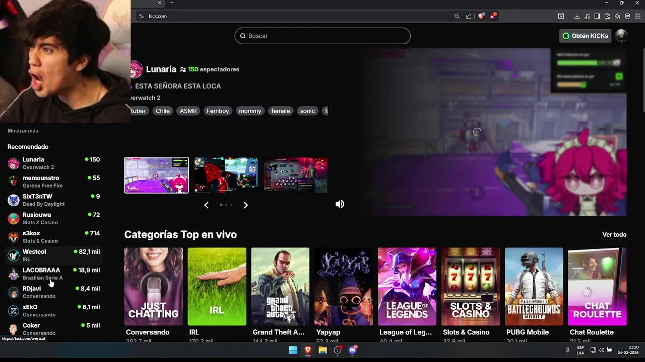Click the kick.com address bar URL
The height and width of the screenshot is (362, 645).
pos(158,16)
